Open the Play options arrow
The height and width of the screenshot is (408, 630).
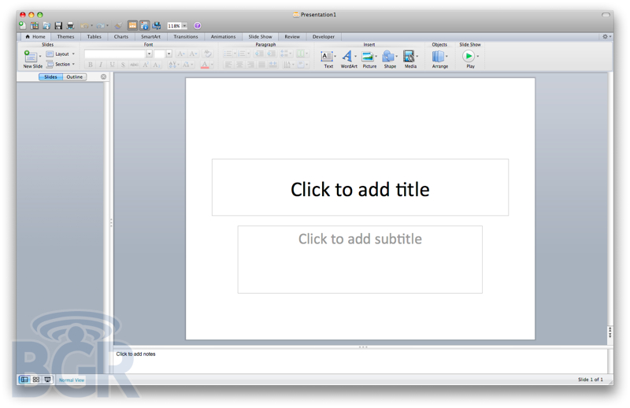coord(477,56)
